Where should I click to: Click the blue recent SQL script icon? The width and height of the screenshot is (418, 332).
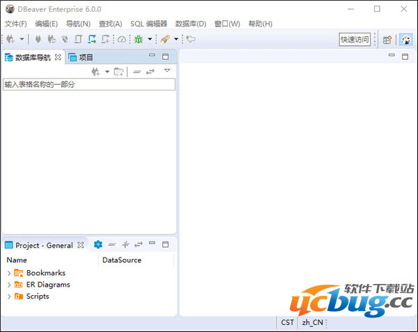(92, 40)
